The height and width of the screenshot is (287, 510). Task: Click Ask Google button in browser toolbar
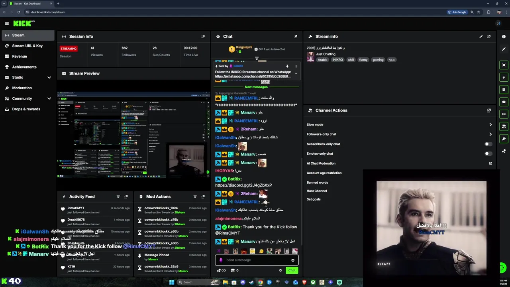457,12
